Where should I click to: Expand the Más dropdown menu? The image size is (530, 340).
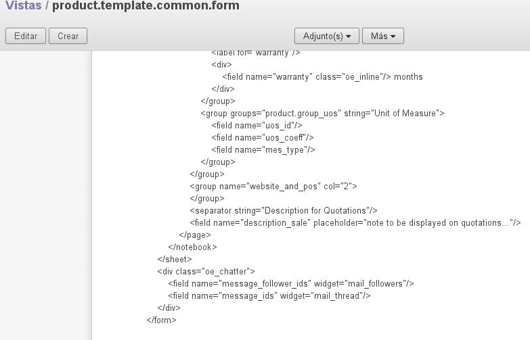point(383,36)
